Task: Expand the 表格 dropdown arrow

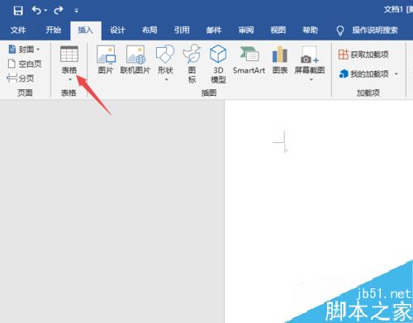Action: (x=70, y=79)
